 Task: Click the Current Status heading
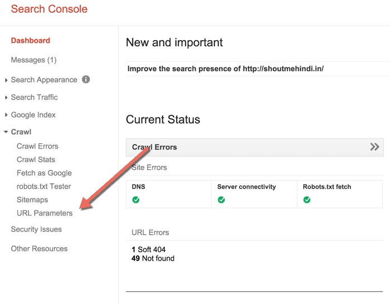point(163,120)
